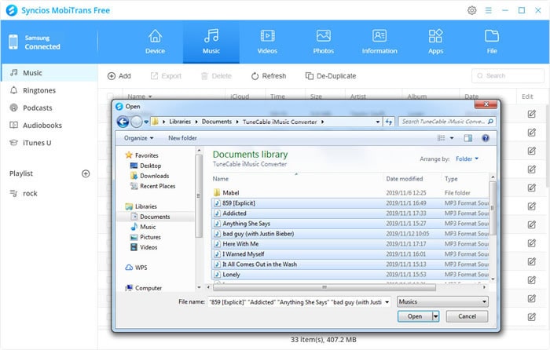Image resolution: width=550 pixels, height=350 pixels.
Task: Click the Open button in dialog
Action: pyautogui.click(x=415, y=316)
